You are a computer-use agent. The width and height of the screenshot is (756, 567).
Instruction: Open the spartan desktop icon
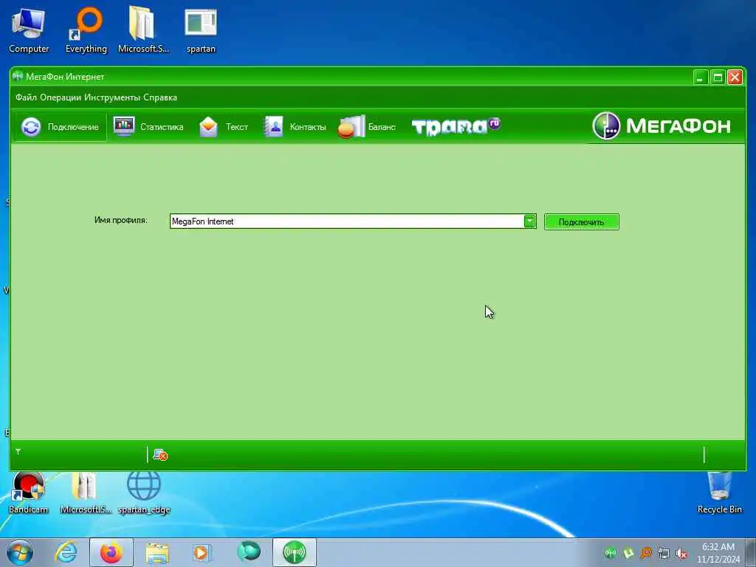(x=201, y=31)
